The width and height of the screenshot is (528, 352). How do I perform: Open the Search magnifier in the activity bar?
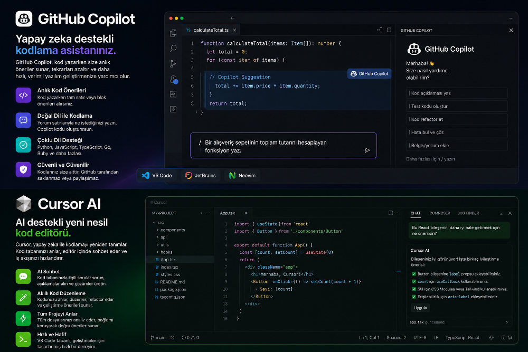coord(173,49)
